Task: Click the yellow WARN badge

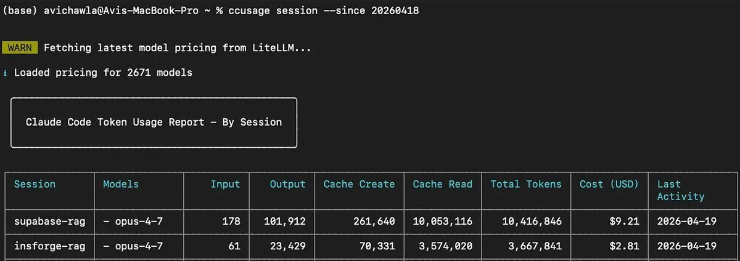Action: coord(20,48)
